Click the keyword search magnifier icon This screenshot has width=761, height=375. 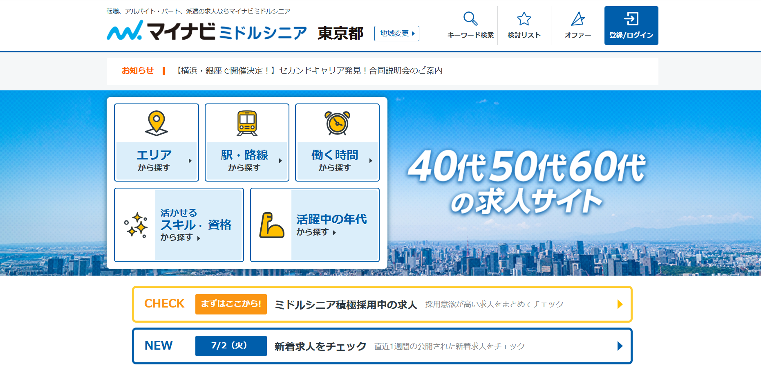470,19
